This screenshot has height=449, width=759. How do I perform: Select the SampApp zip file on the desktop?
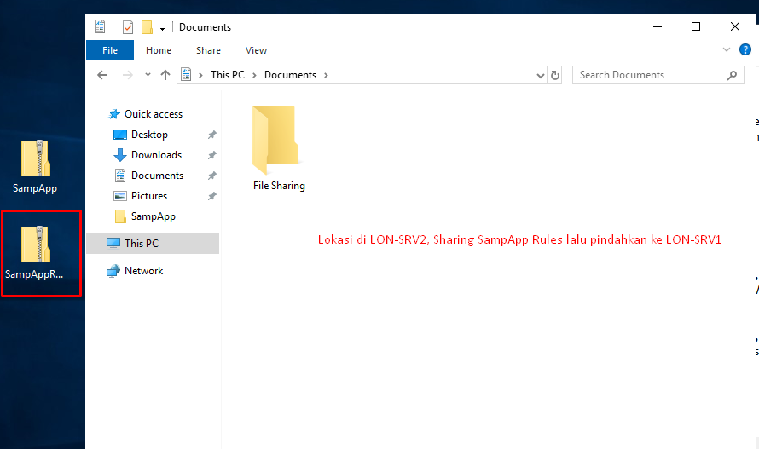pos(35,166)
